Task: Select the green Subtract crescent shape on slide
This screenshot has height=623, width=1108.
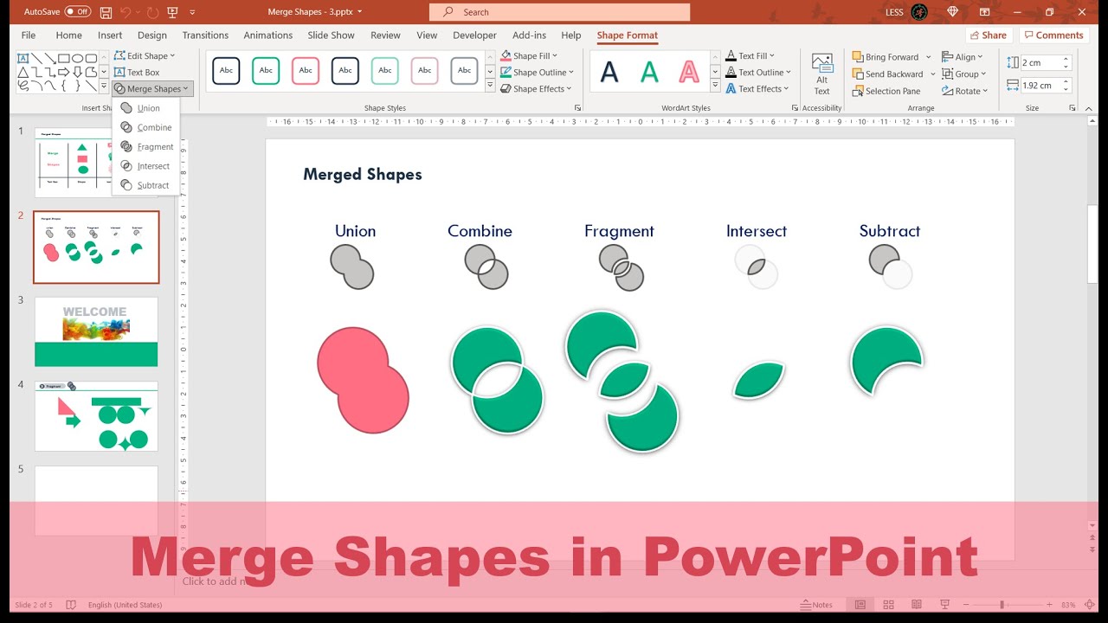Action: [x=886, y=361]
